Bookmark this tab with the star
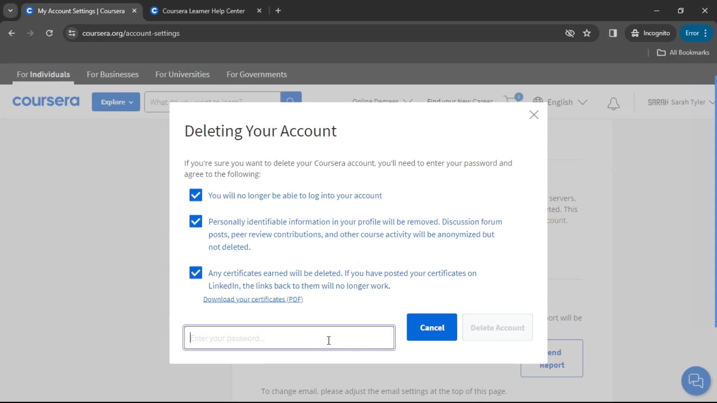The height and width of the screenshot is (403, 717). point(587,33)
